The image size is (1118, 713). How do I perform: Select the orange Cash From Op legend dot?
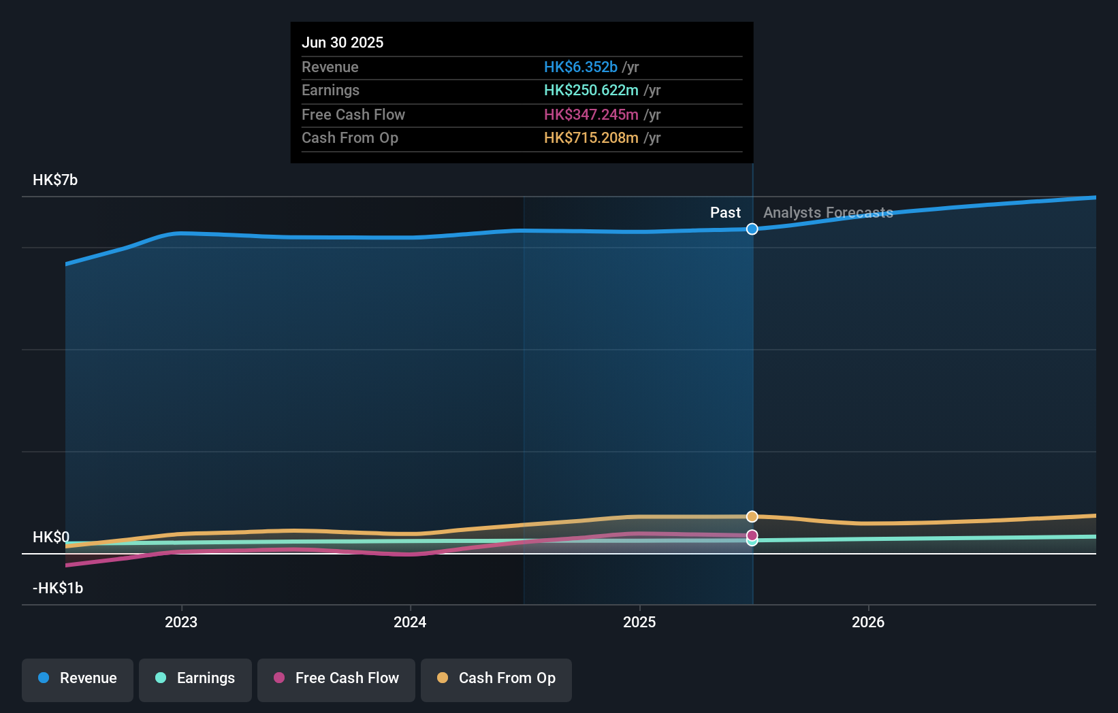coord(442,678)
